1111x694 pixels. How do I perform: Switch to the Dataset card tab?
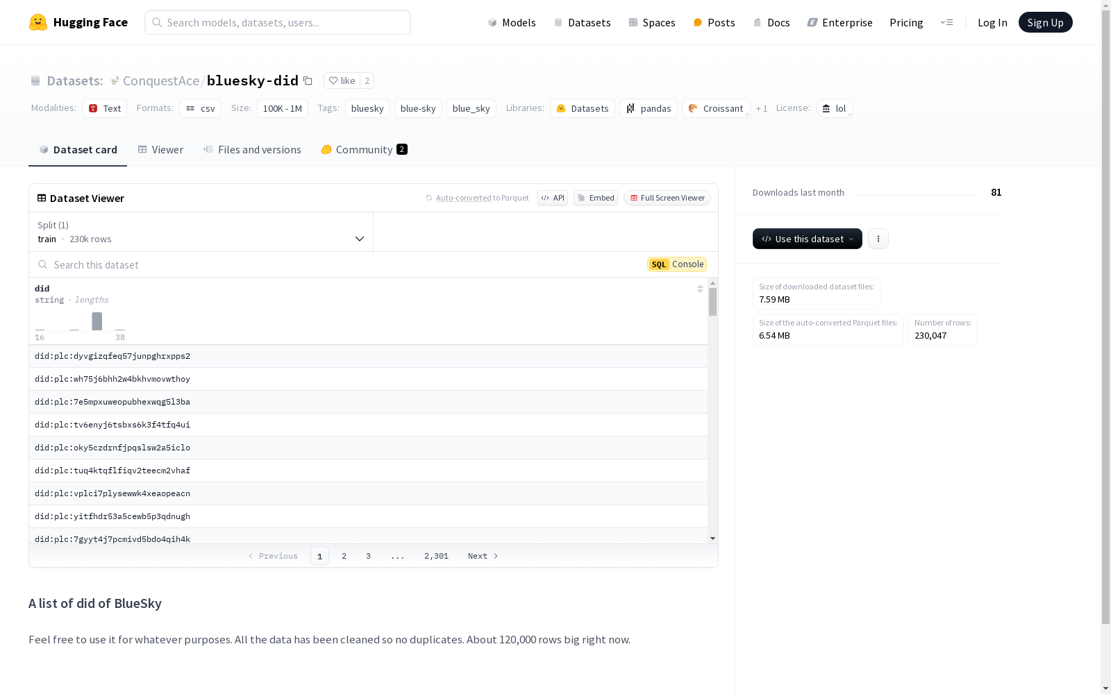(x=78, y=150)
